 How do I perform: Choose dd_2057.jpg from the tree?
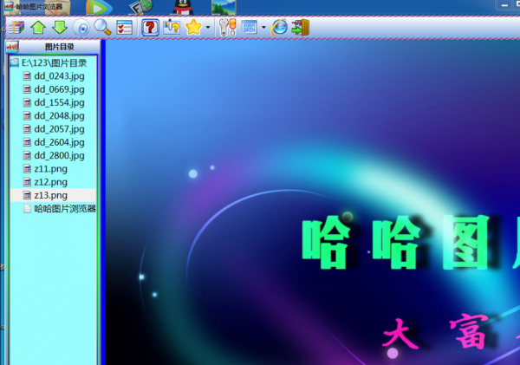pos(59,129)
